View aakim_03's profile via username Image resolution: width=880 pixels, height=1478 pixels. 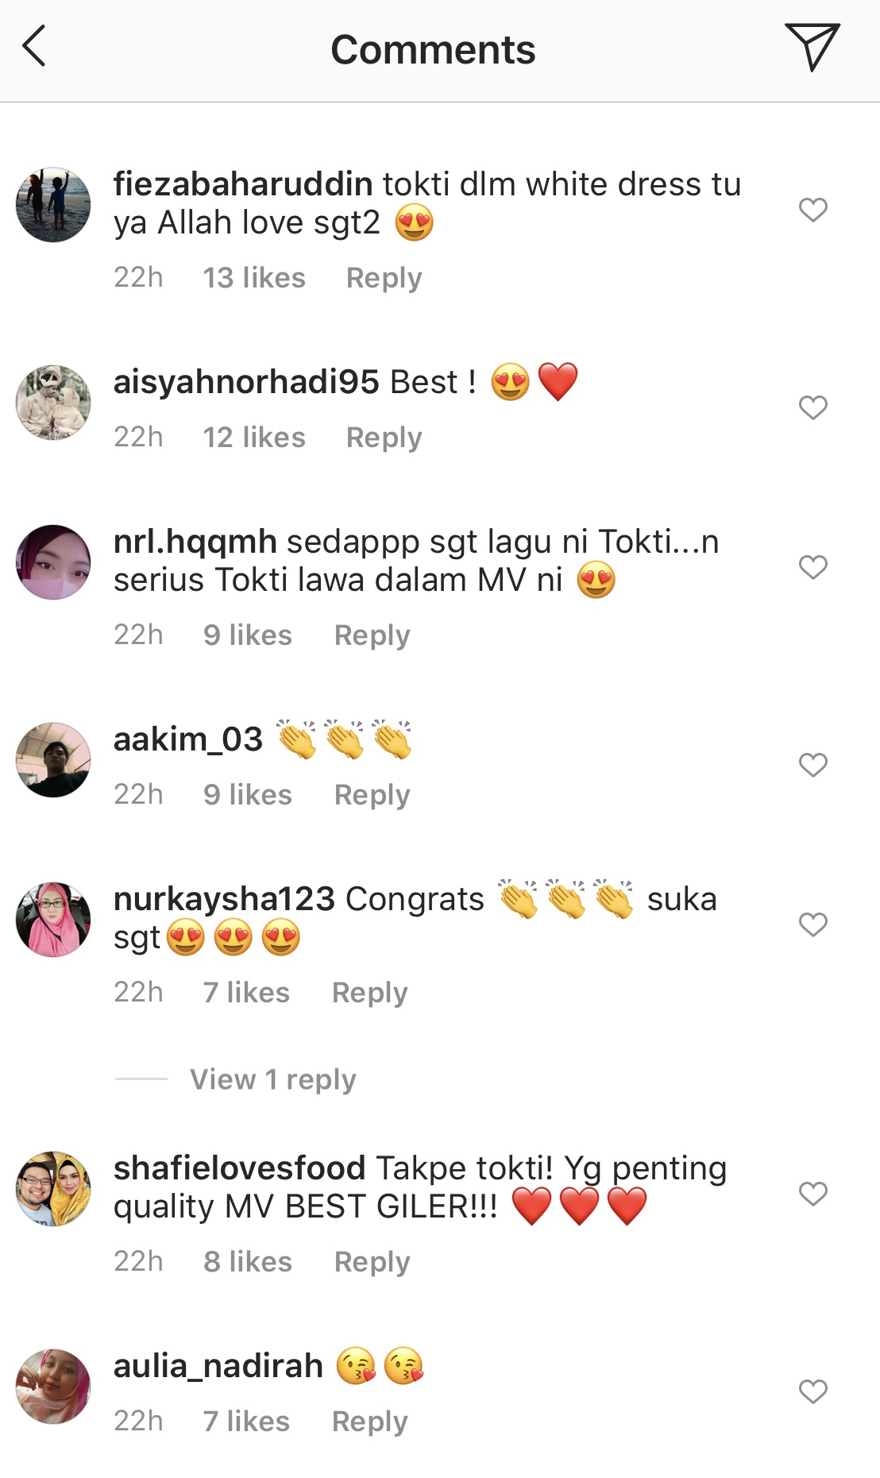188,739
